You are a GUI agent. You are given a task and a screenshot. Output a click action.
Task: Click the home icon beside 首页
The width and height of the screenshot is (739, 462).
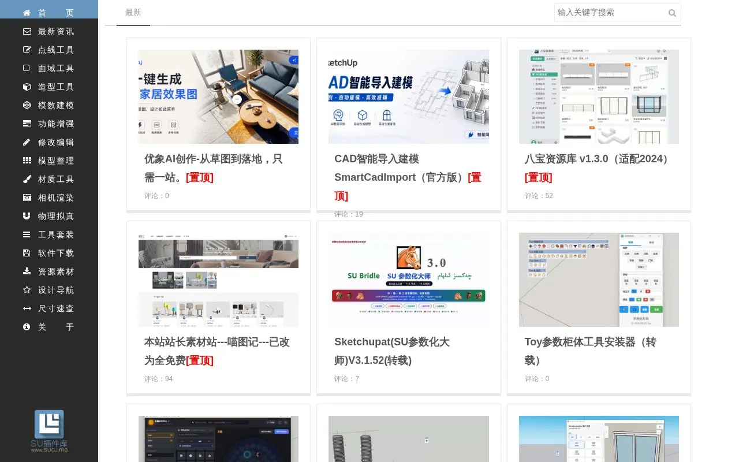[27, 13]
